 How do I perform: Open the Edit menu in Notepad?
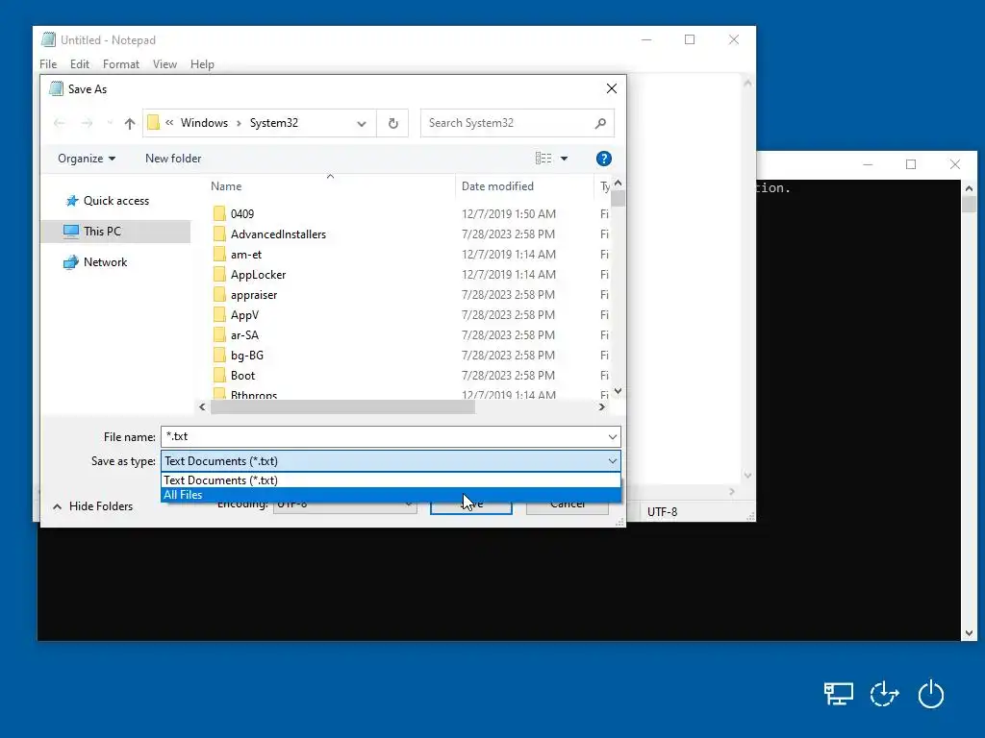click(79, 64)
